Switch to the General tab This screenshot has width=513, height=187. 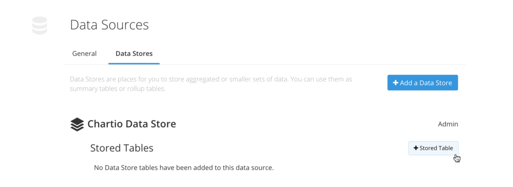pos(85,53)
